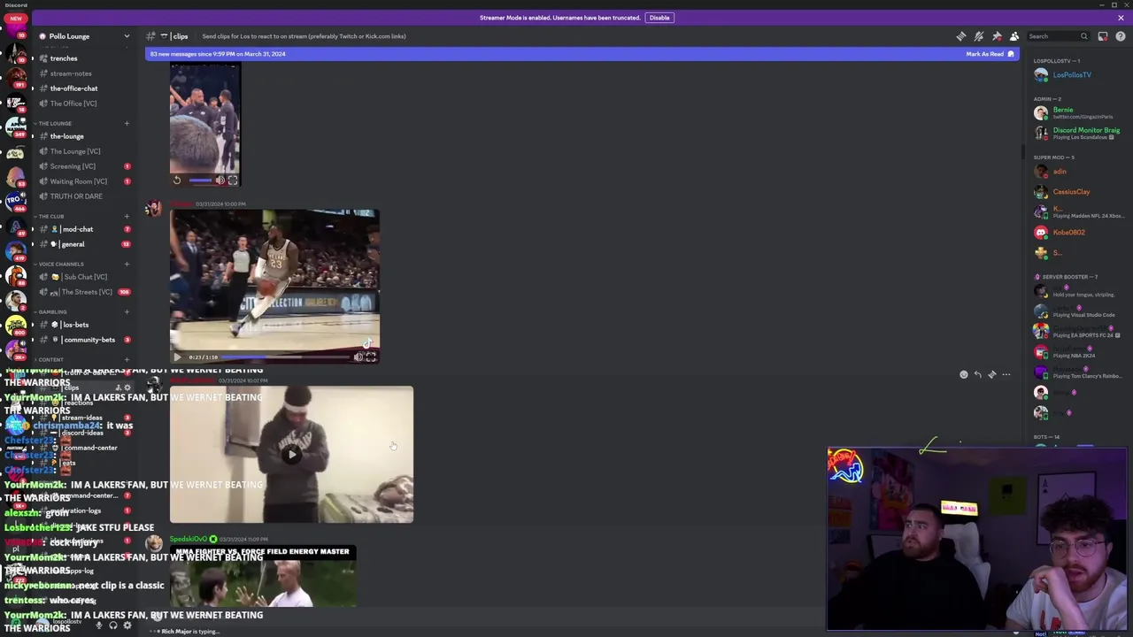Viewport: 1133px width, 637px height.
Task: Toggle microphone mute in user panel
Action: [99, 625]
